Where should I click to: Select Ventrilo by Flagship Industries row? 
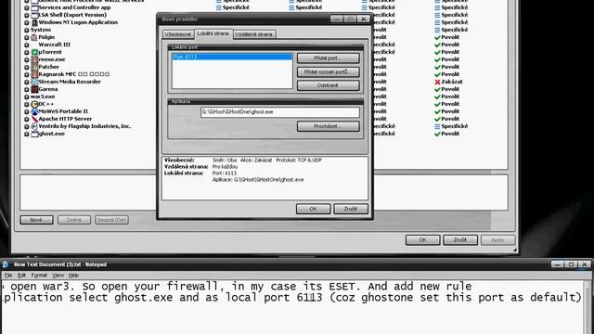click(x=84, y=126)
